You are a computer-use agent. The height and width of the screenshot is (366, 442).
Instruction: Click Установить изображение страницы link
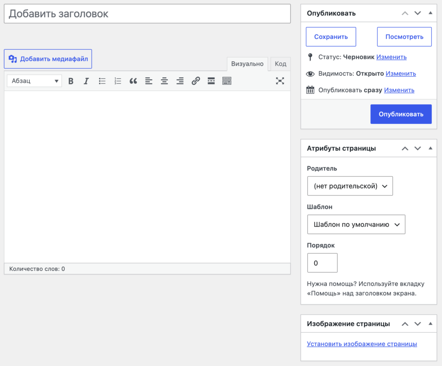(x=362, y=344)
